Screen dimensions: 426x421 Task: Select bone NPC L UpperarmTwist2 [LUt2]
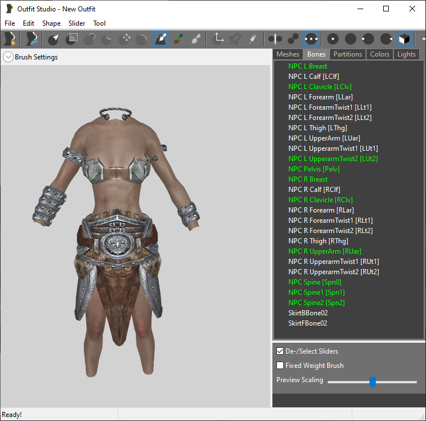point(333,159)
